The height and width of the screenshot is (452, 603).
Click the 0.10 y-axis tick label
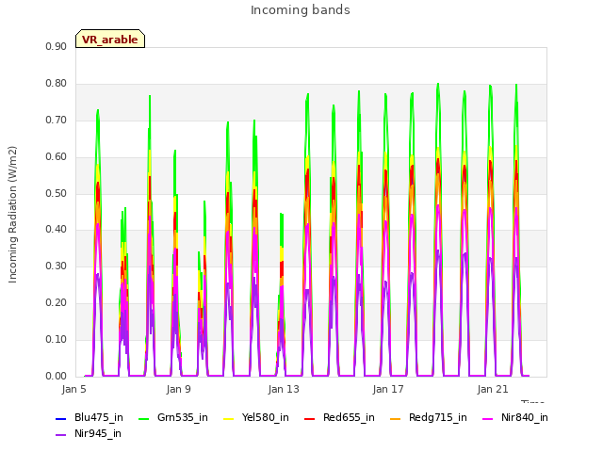point(57,339)
